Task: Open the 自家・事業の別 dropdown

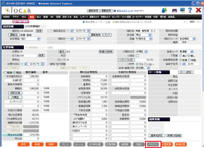Action: pyautogui.click(x=143, y=68)
